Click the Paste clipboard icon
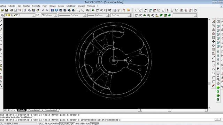 pos(33,10)
